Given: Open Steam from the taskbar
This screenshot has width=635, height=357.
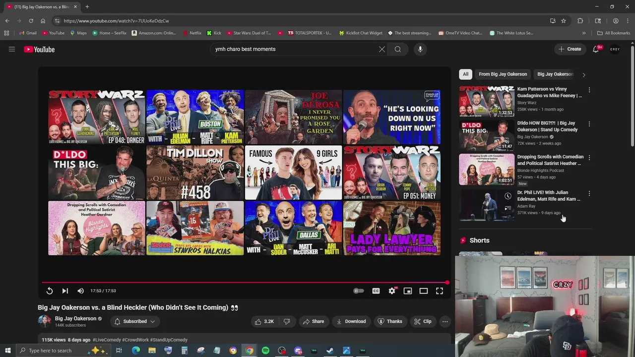Looking at the screenshot, I should 330,351.
